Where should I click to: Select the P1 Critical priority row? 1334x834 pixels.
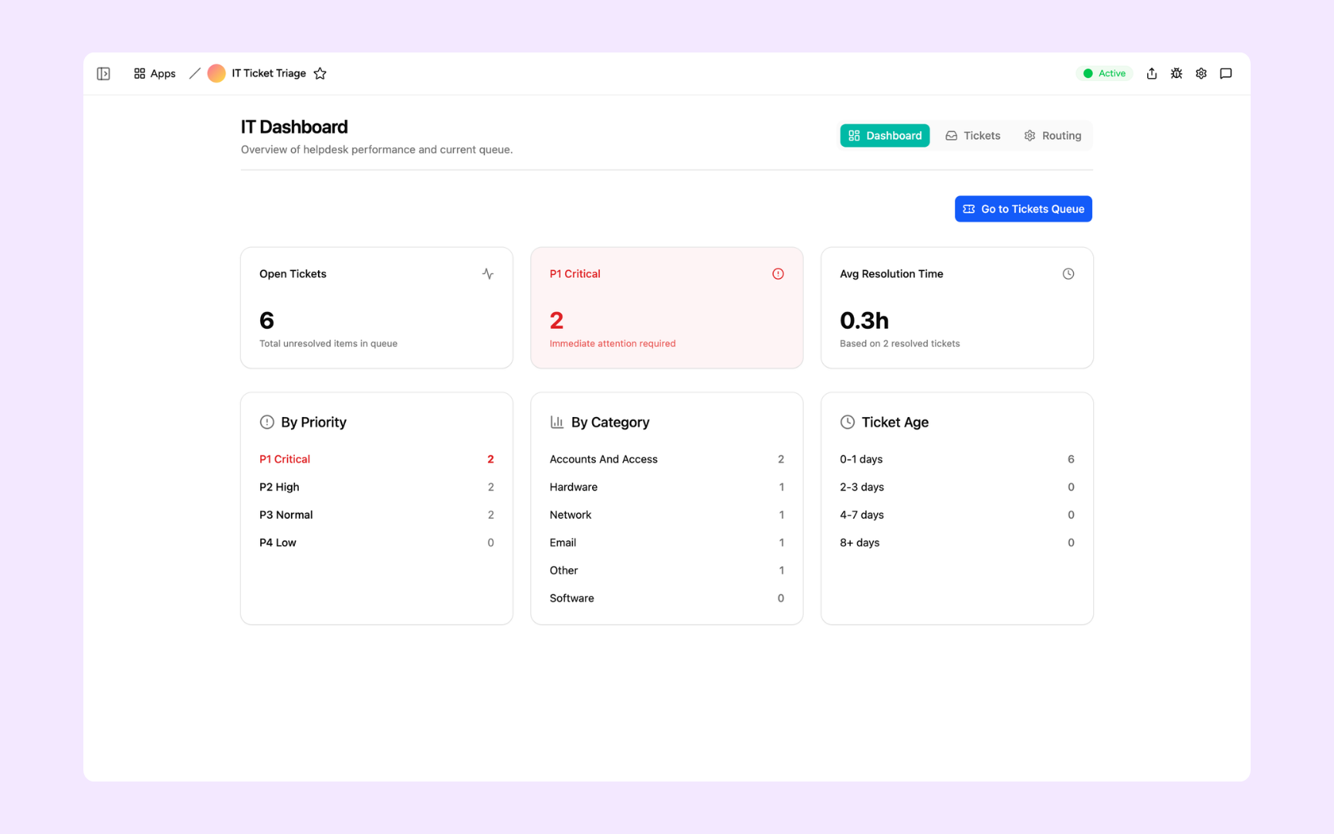(x=377, y=459)
